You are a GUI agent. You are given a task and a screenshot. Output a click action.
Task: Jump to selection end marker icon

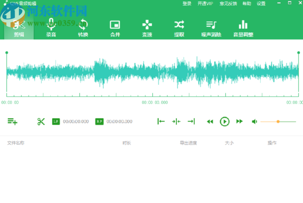[x=191, y=122]
